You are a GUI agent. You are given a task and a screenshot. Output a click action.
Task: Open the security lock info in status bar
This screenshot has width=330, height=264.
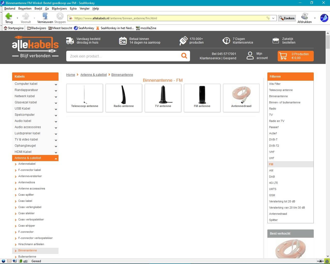(327, 261)
